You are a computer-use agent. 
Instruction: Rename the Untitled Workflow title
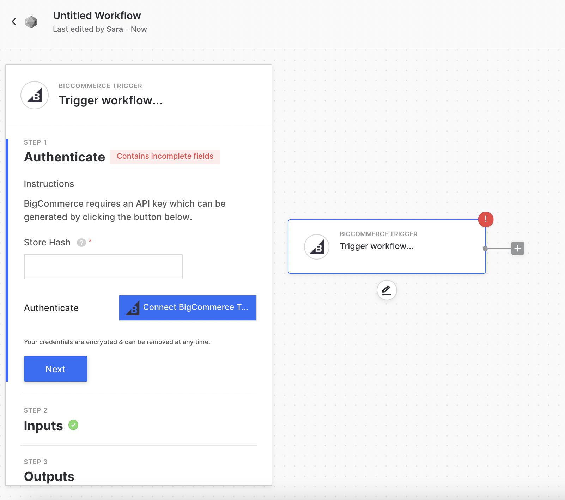pos(97,16)
